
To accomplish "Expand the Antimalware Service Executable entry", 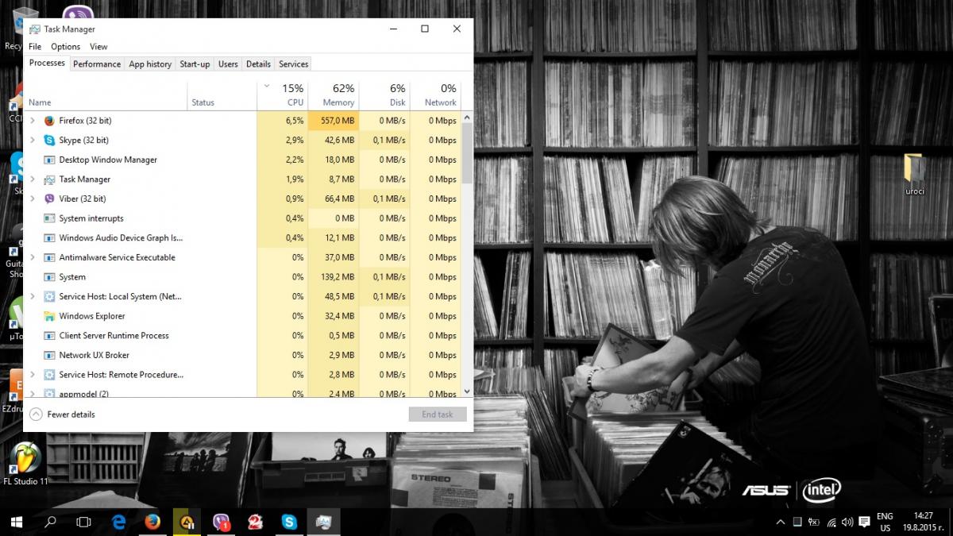I will click(x=33, y=257).
